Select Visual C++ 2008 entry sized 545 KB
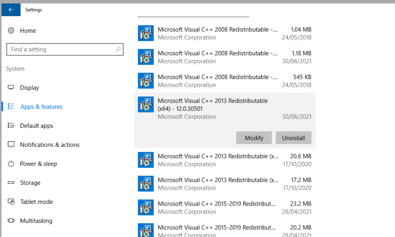Screen dimensions: 395x237 coord(225,81)
